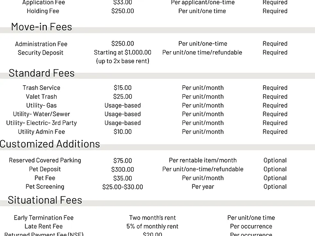Click the Move-in Fees heading
The image size is (315, 236).
[41, 27]
